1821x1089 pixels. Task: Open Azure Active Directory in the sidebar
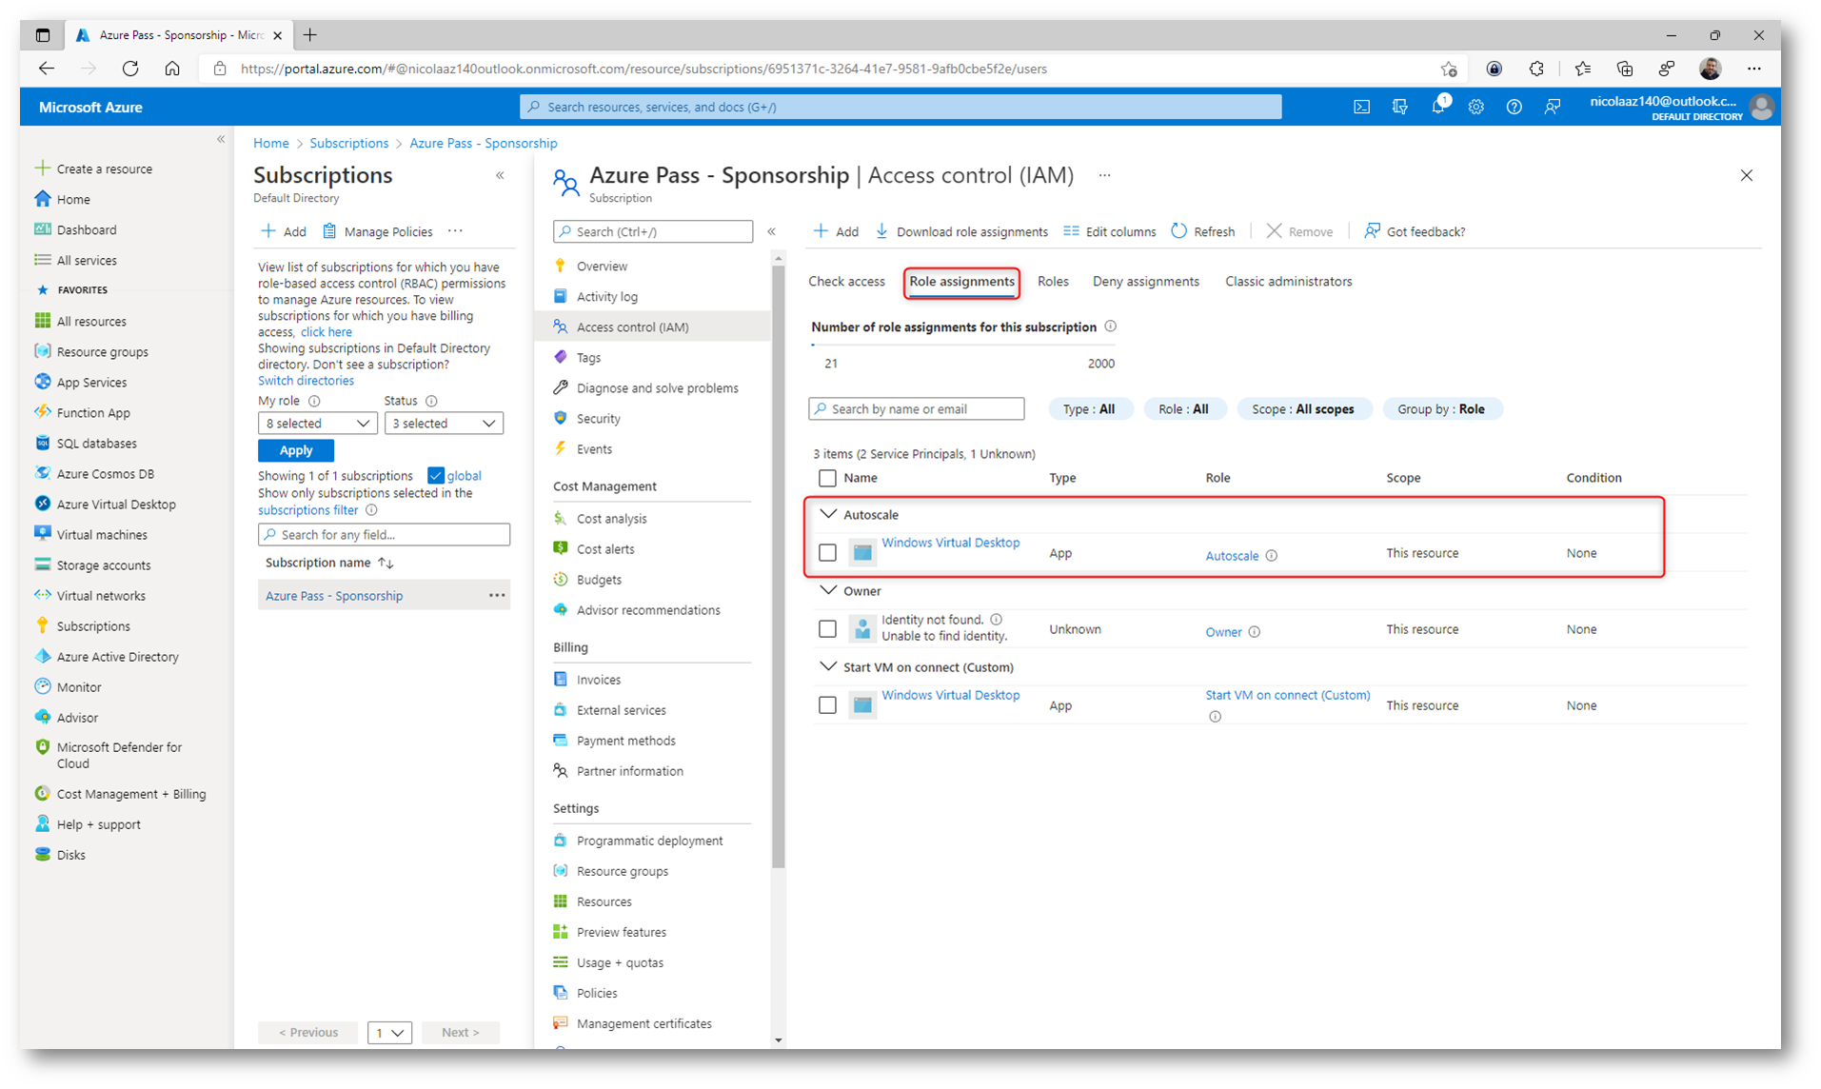click(117, 656)
